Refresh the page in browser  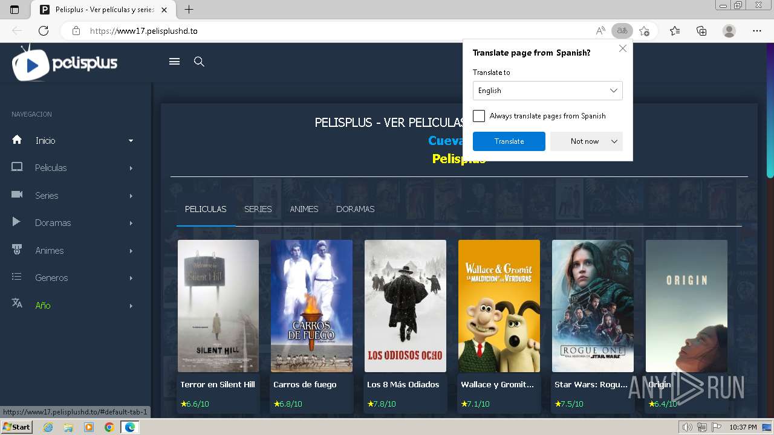click(x=44, y=31)
